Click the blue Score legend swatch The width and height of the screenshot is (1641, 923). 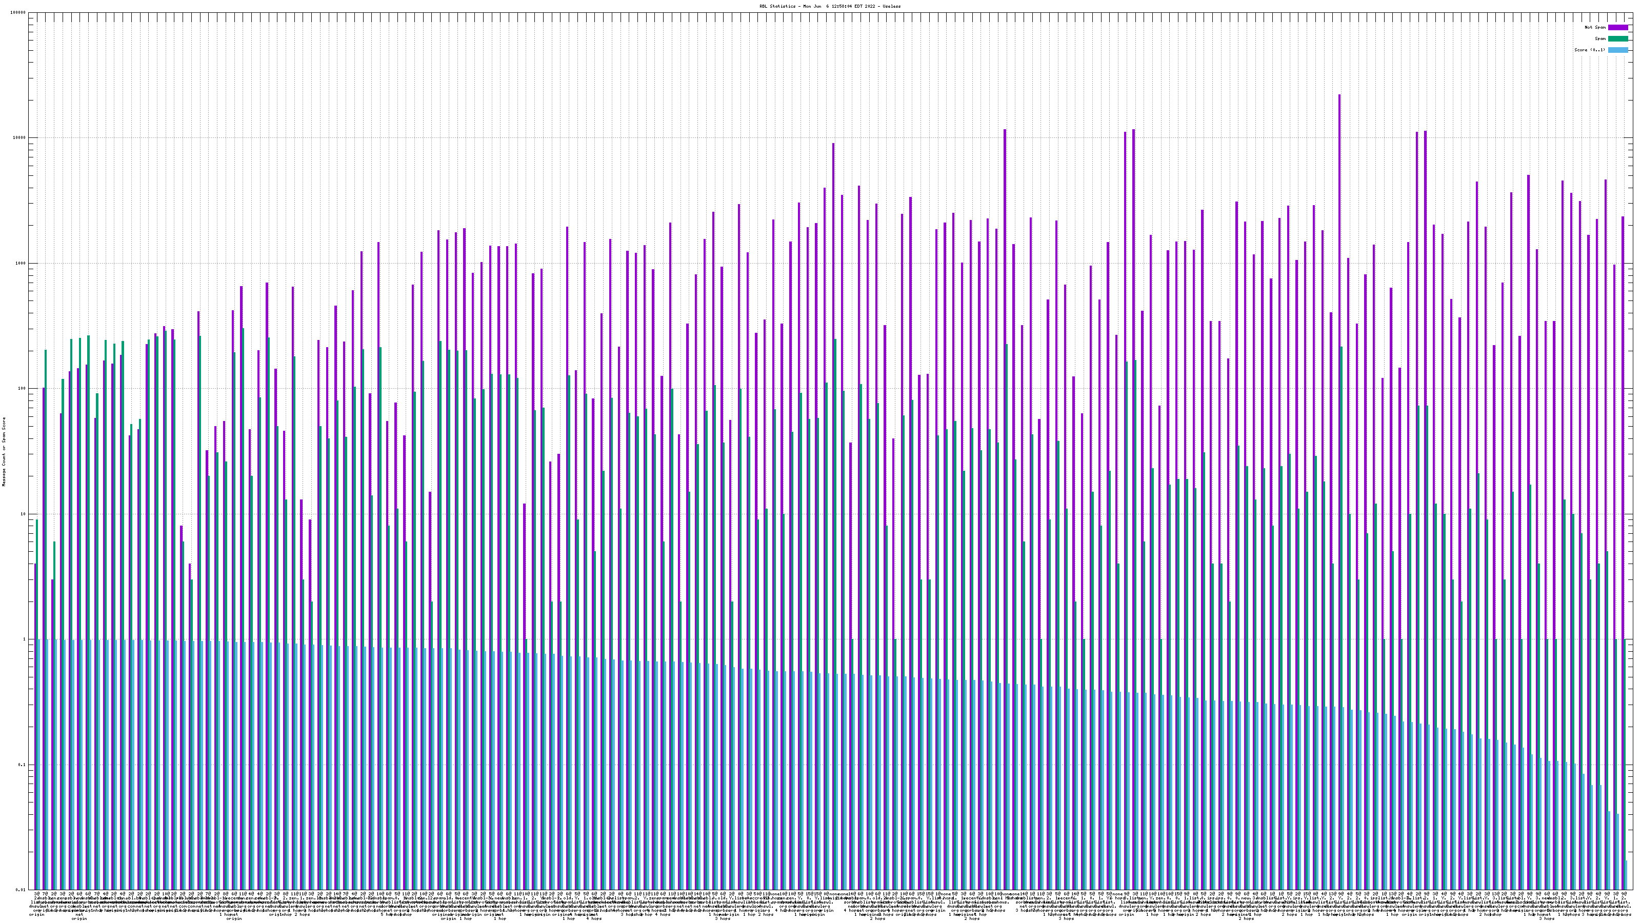pos(1617,50)
